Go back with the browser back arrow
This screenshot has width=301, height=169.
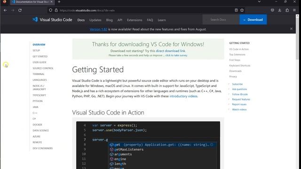pos(5,10)
